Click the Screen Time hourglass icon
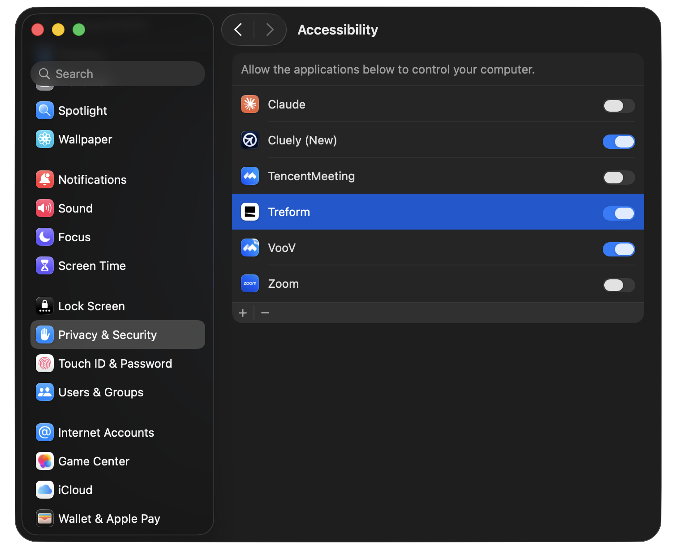 click(x=45, y=266)
